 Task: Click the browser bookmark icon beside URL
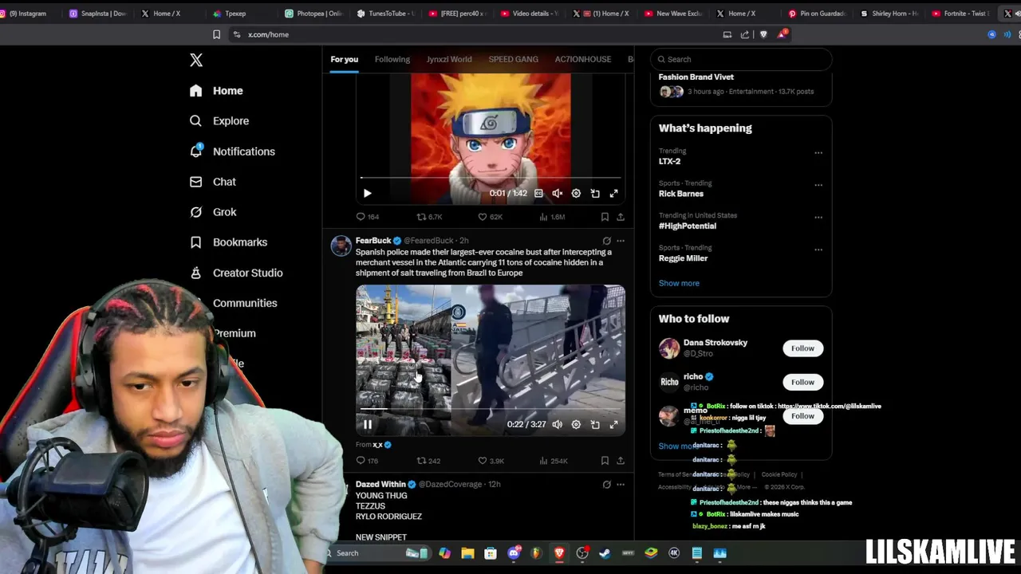216,34
